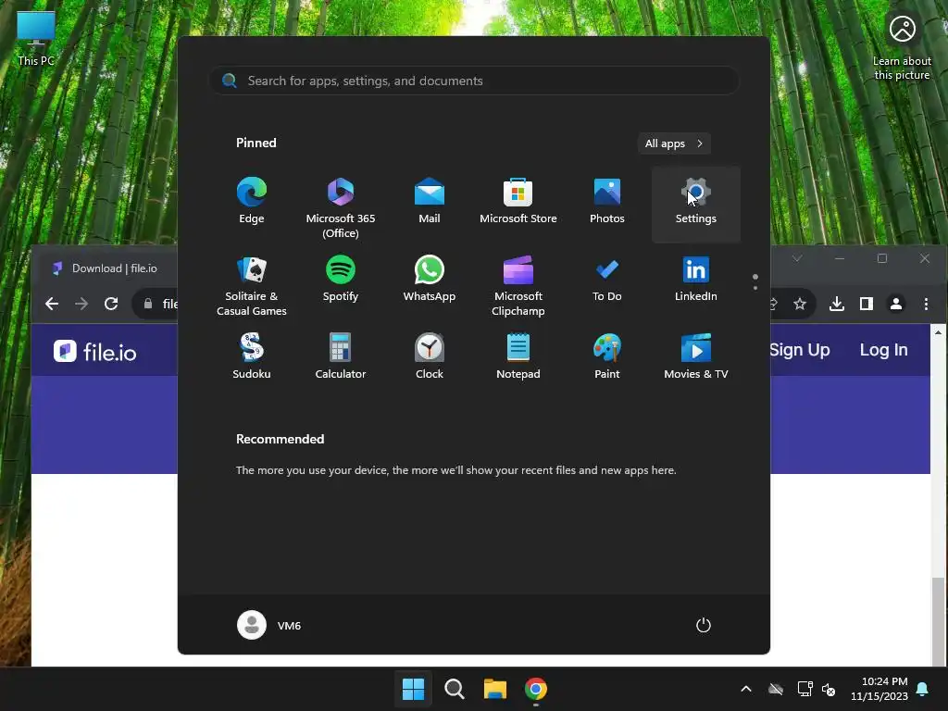948x711 pixels.
Task: Open Chrome downloads icon
Action: 837,304
